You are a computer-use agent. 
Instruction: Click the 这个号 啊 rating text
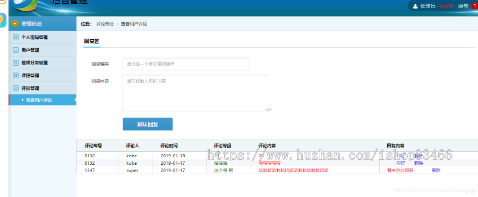click(x=224, y=171)
